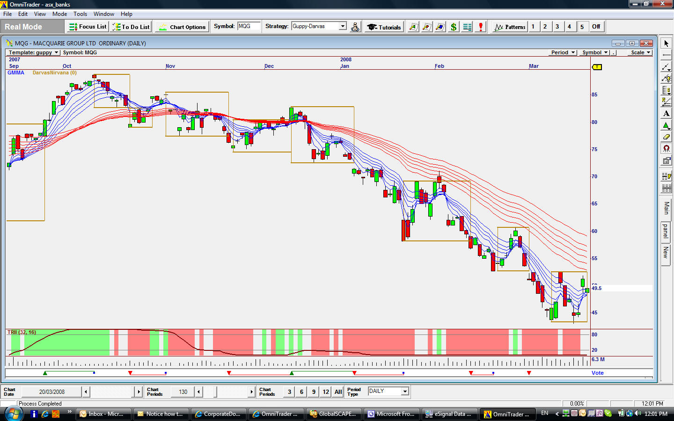The image size is (674, 421).
Task: Click the Symbol input field
Action: 249,26
